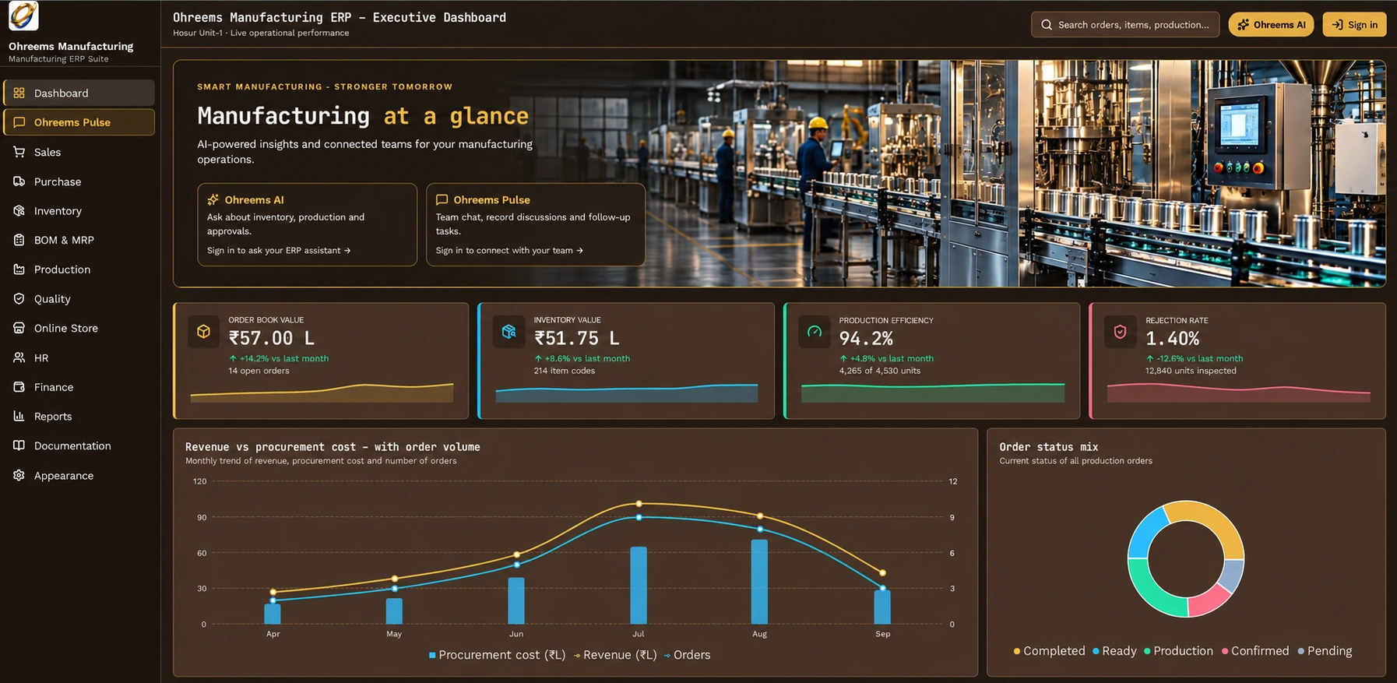Go to the Sales section
This screenshot has height=683, width=1397.
tap(79, 152)
